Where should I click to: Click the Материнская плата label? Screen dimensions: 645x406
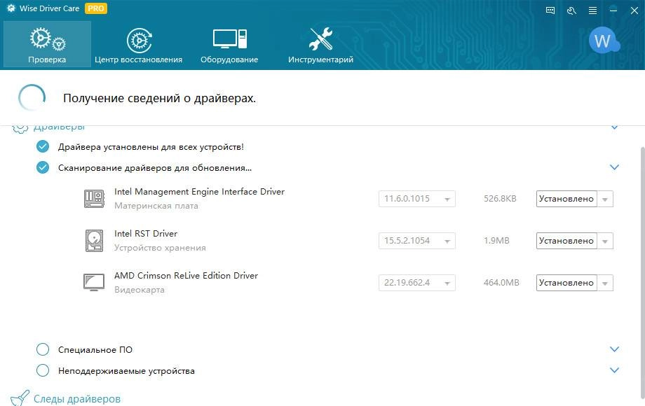click(x=156, y=206)
